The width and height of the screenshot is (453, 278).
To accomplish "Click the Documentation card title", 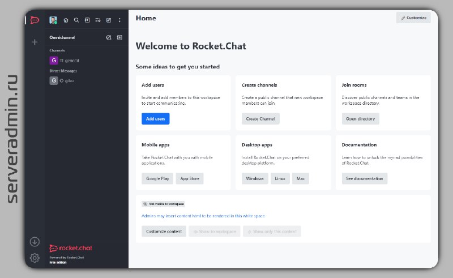I will pyautogui.click(x=359, y=145).
